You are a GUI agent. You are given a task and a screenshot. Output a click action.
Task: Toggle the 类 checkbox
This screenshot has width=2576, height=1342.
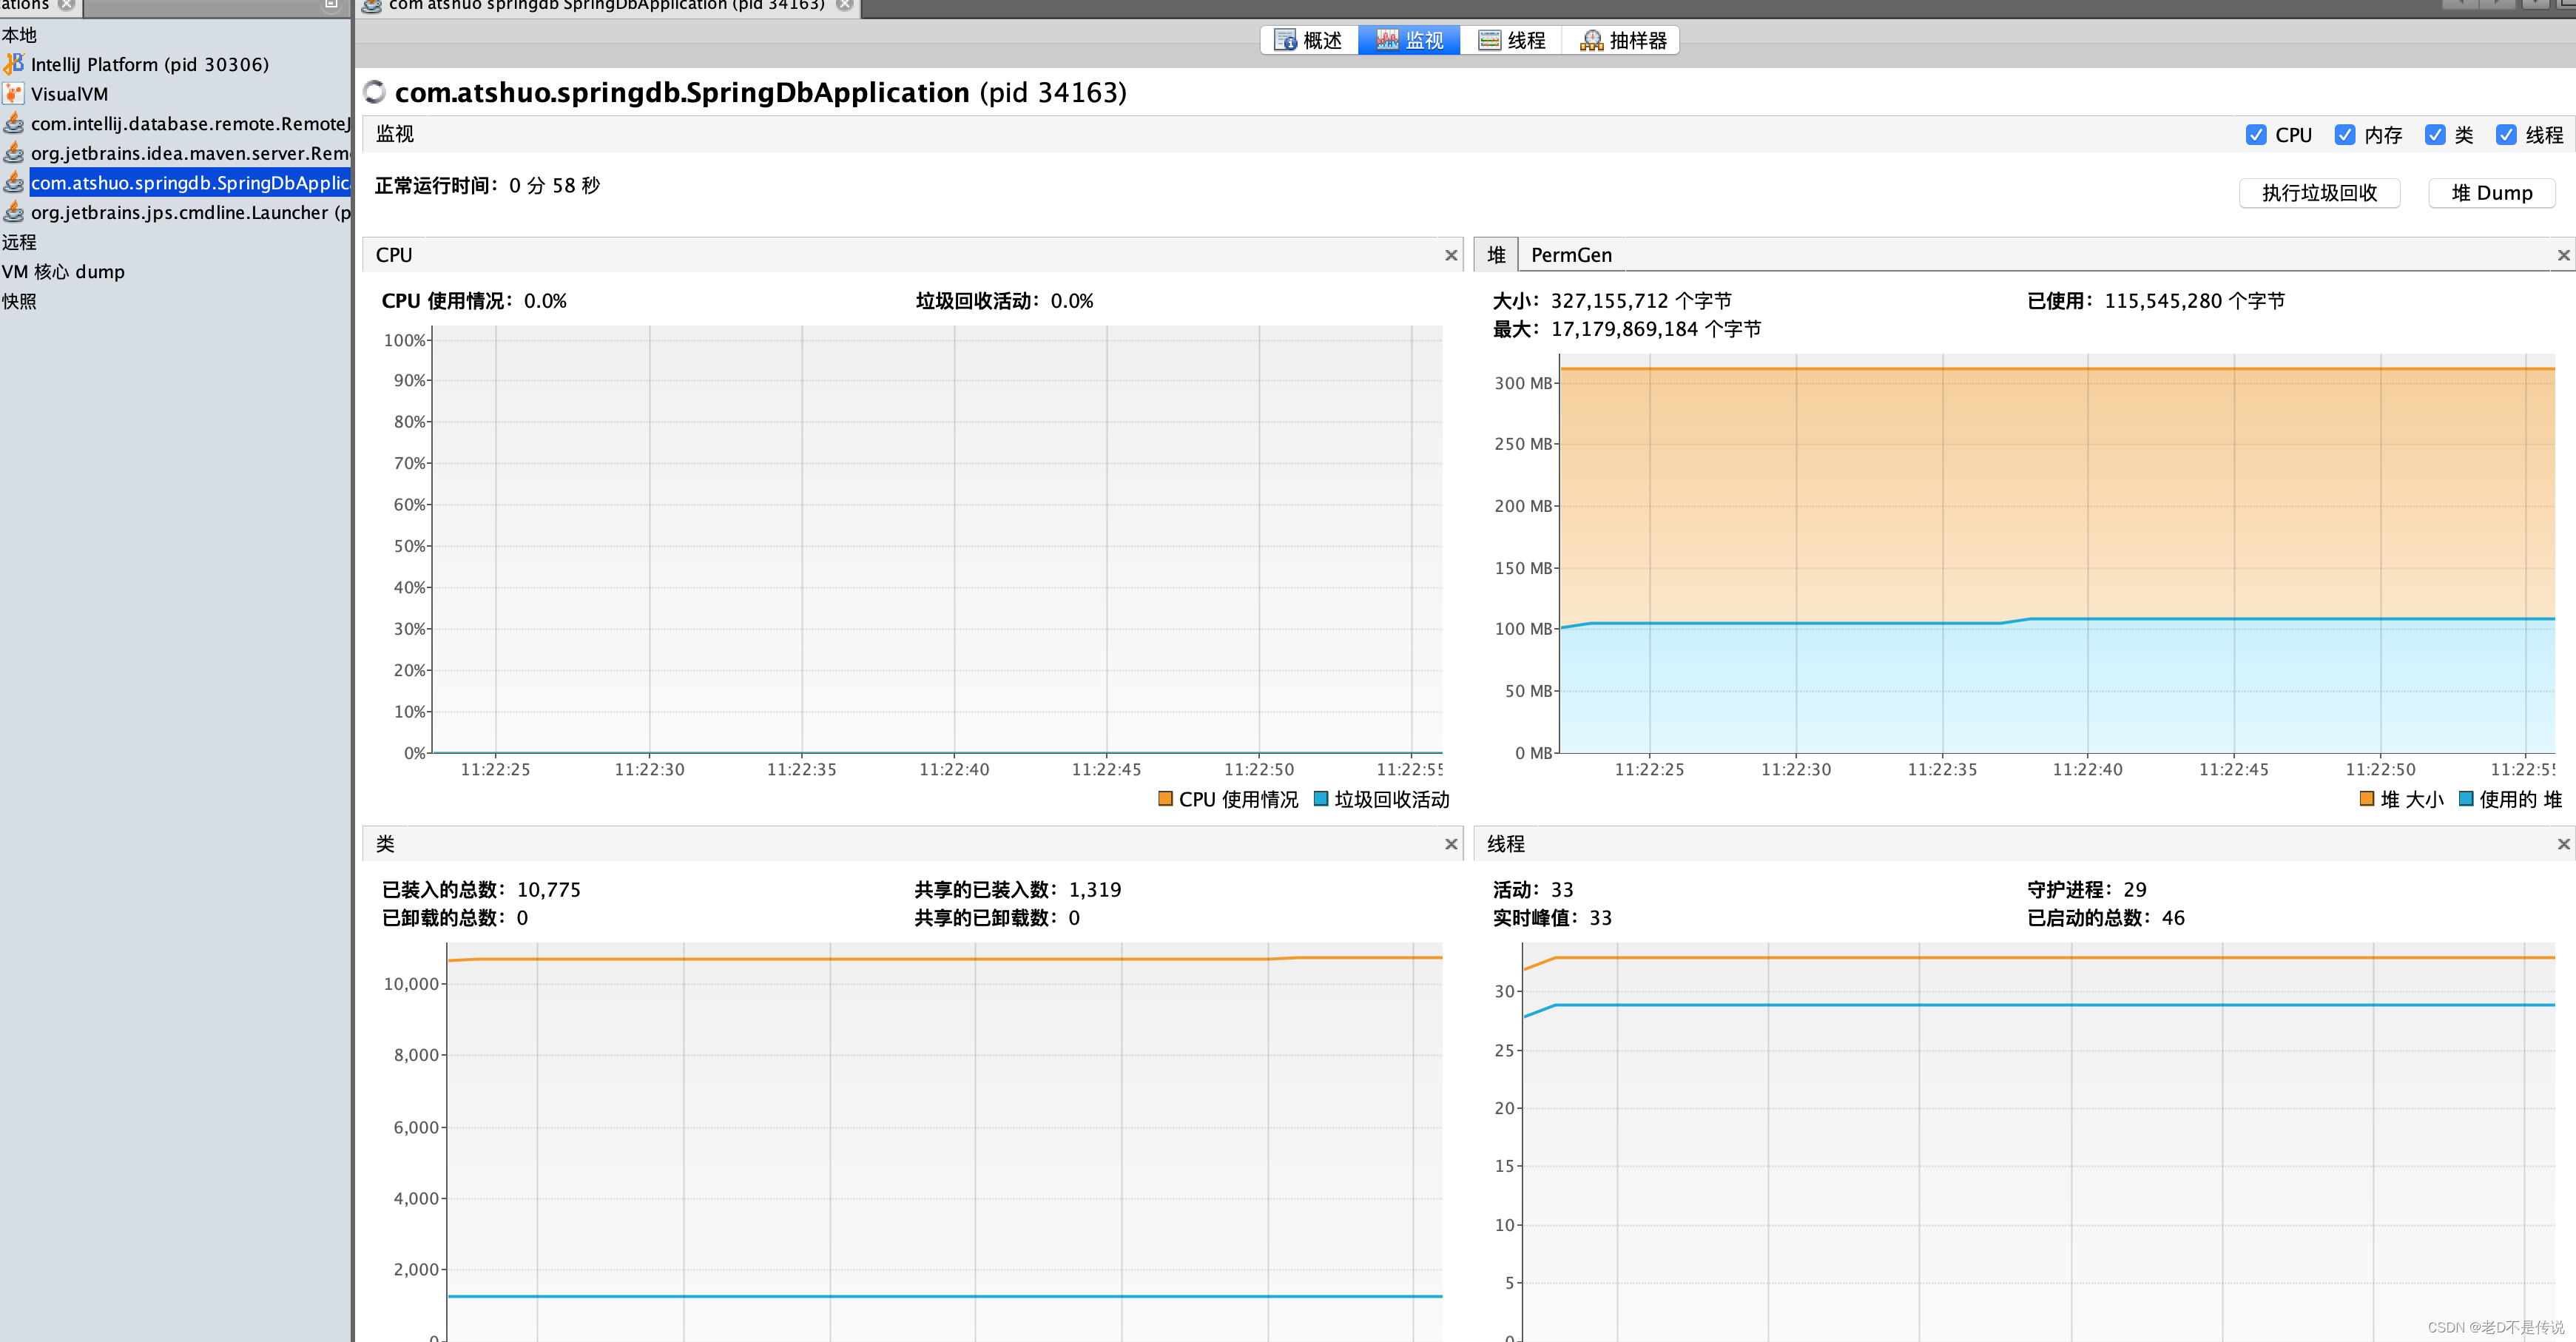point(2435,135)
